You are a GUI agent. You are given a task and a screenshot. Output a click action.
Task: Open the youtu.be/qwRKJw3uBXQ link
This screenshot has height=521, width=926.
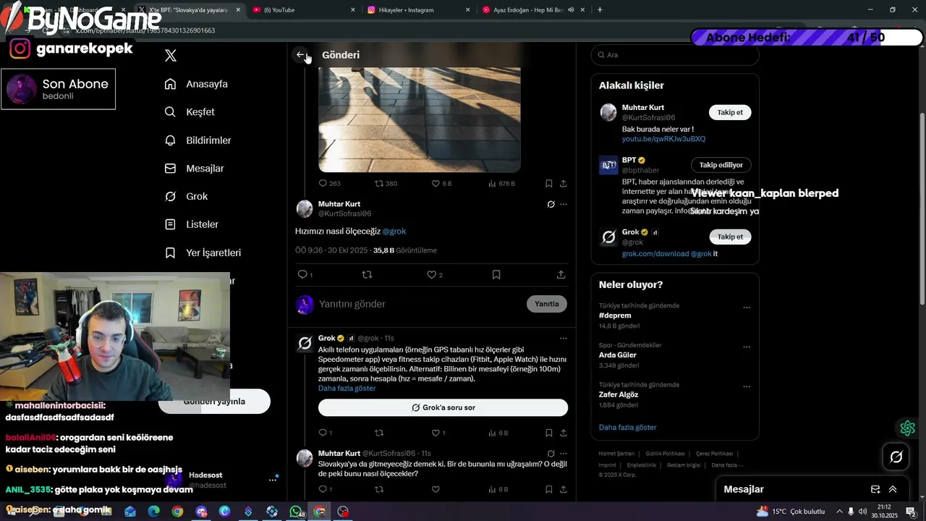[663, 139]
